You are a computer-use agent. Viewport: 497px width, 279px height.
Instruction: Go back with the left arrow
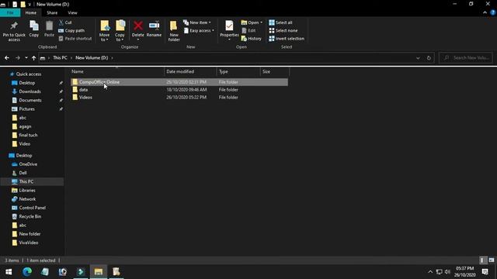(x=7, y=58)
